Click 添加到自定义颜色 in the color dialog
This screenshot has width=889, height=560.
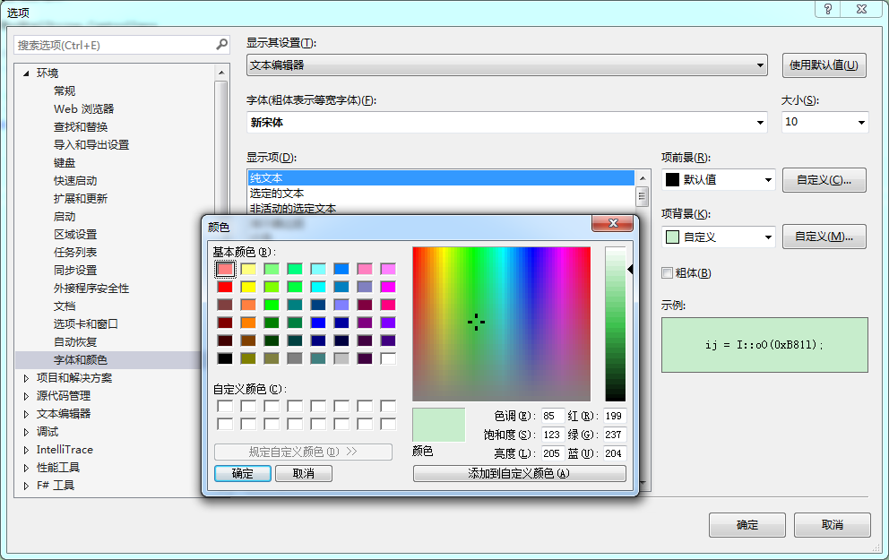click(x=519, y=472)
